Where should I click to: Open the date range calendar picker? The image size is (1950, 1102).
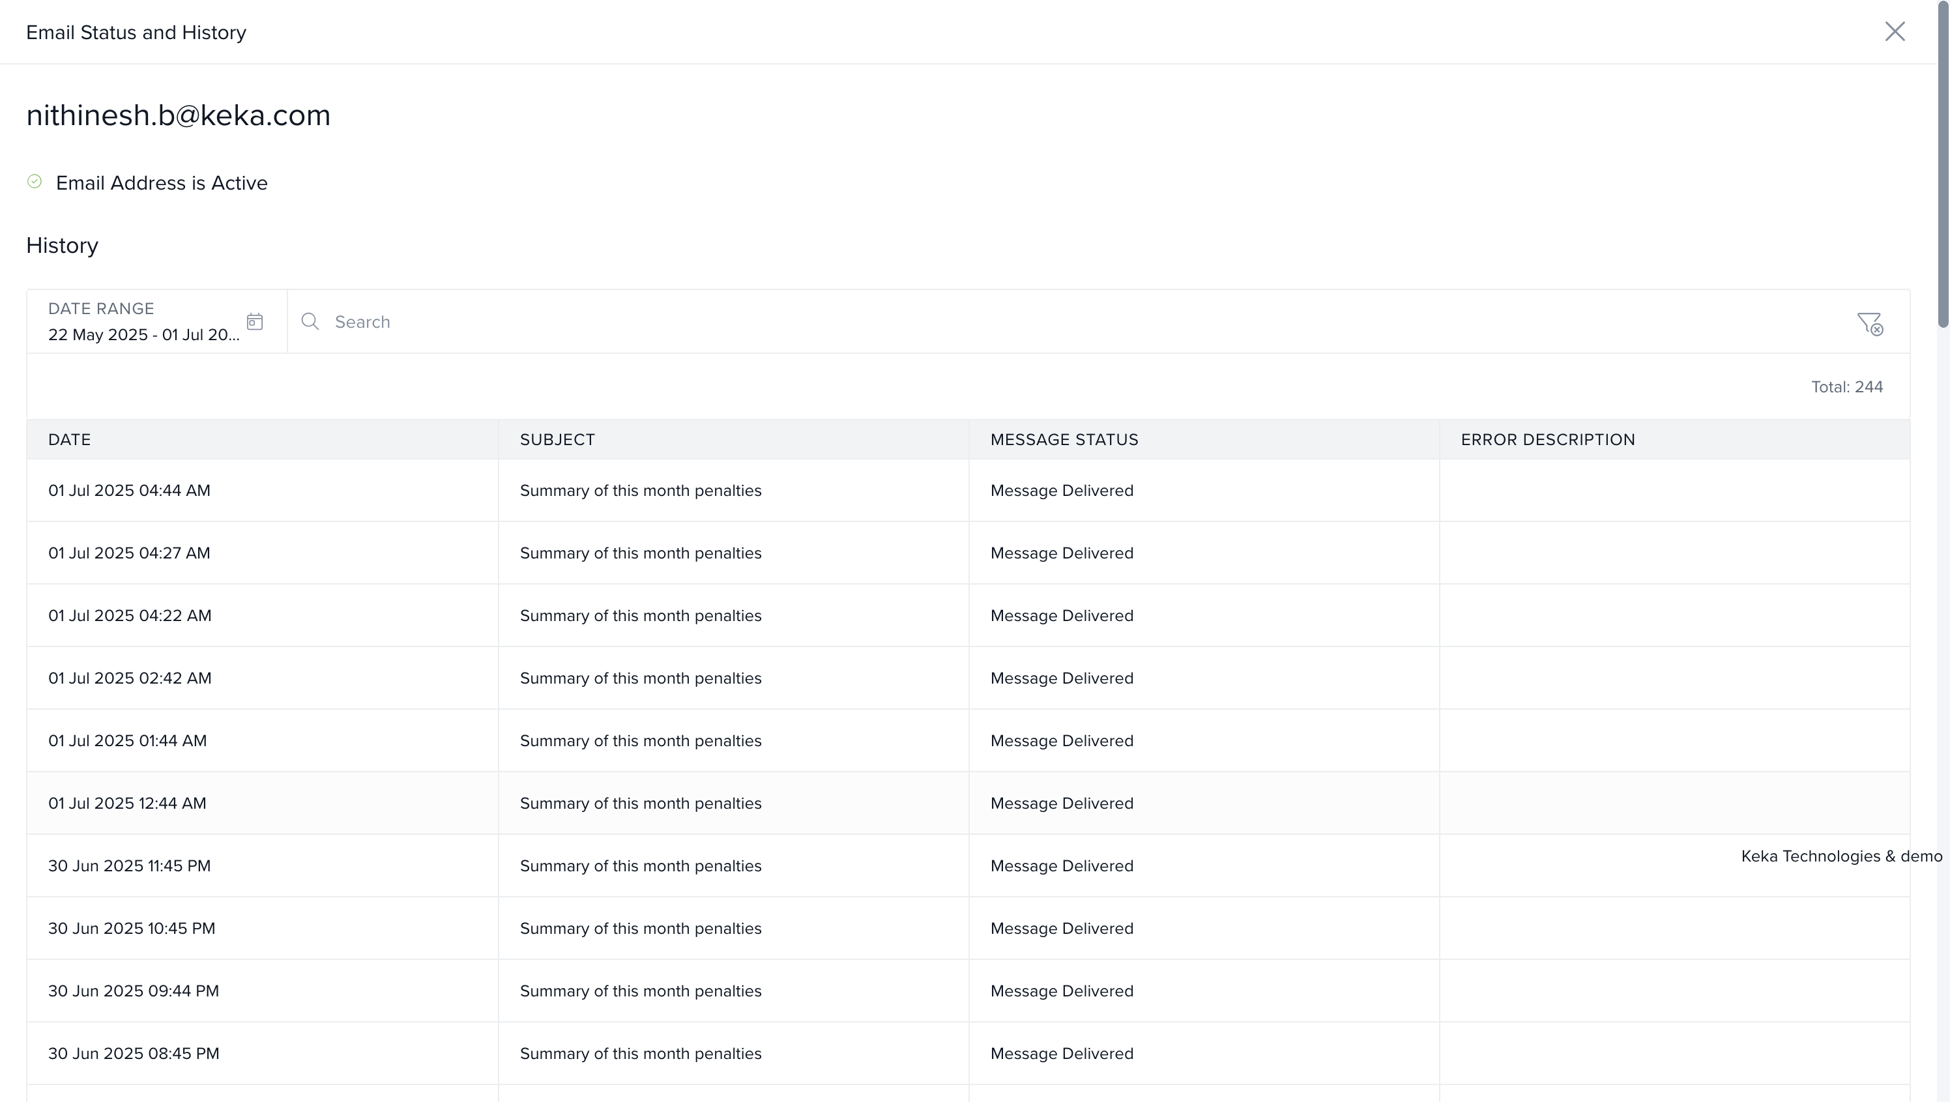(x=254, y=321)
